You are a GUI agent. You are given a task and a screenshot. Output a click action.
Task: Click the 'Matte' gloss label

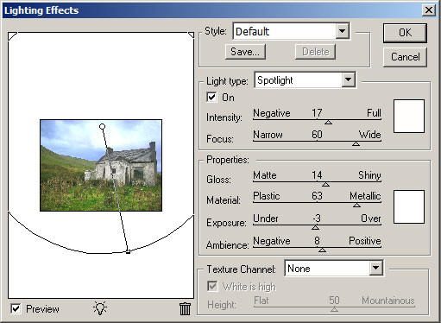click(x=265, y=175)
